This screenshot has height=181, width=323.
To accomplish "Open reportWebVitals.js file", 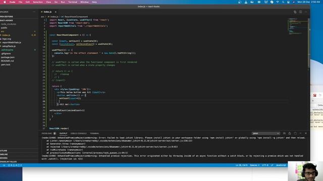I will (12, 42).
